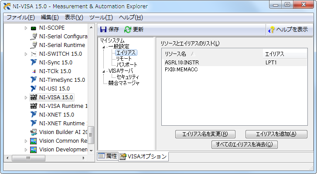Screen dimensions: 317x174
Task: Switch to the VISAオプション tab
Action: pos(143,157)
